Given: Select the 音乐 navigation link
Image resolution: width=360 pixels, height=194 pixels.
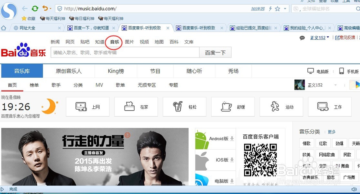Looking at the screenshot, I should (x=114, y=42).
